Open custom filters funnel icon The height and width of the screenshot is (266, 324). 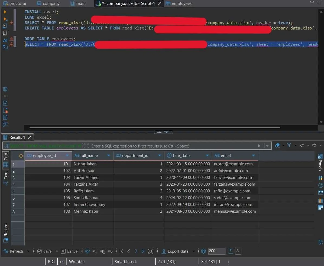[x=289, y=145]
